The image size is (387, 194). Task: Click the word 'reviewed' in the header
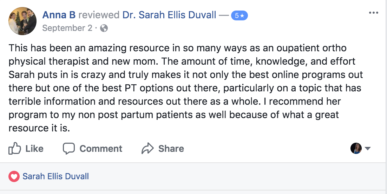99,15
